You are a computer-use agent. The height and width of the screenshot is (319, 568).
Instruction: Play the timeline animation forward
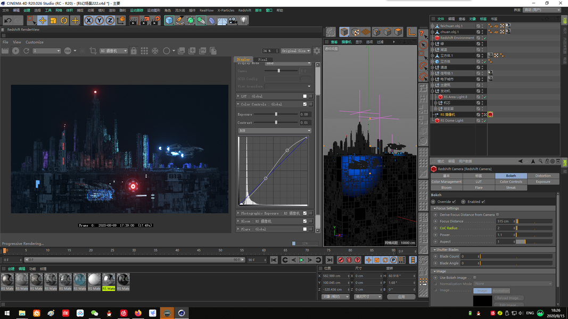pos(301,260)
